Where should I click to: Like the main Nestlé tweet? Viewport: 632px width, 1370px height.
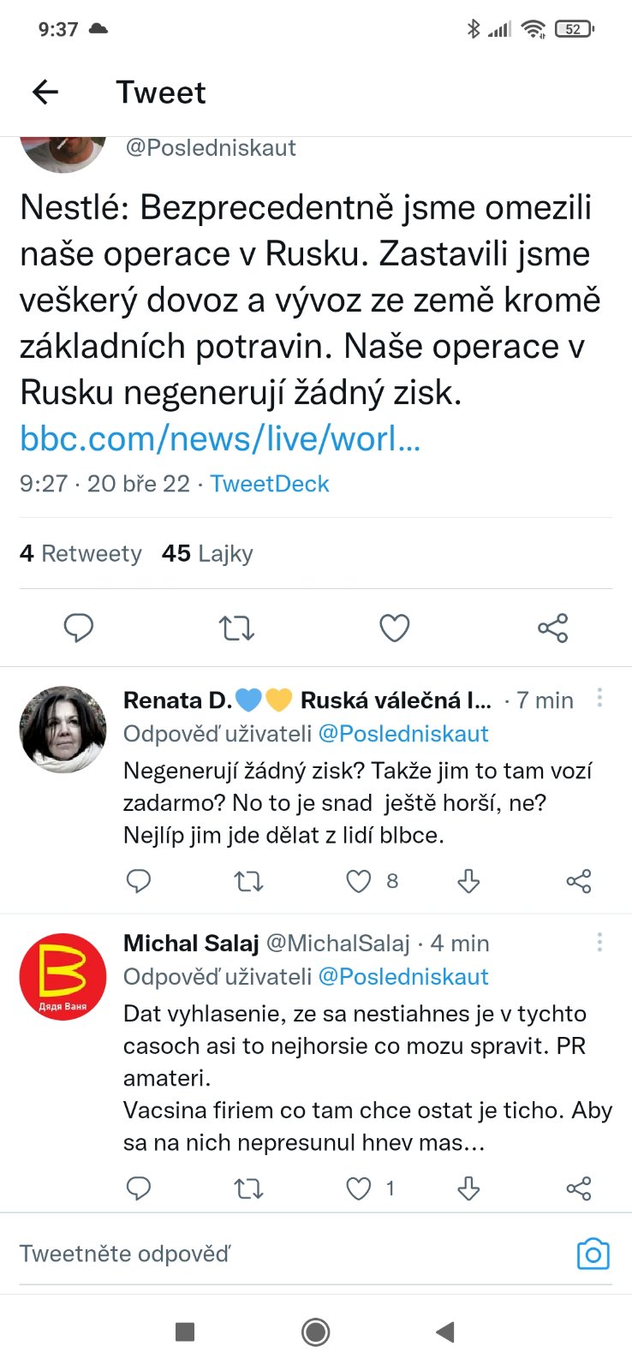coord(394,628)
